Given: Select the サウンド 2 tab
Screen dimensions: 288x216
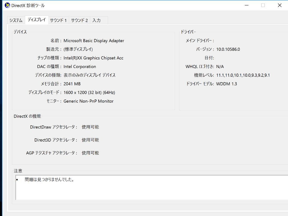Looking at the screenshot, I should tap(79, 20).
